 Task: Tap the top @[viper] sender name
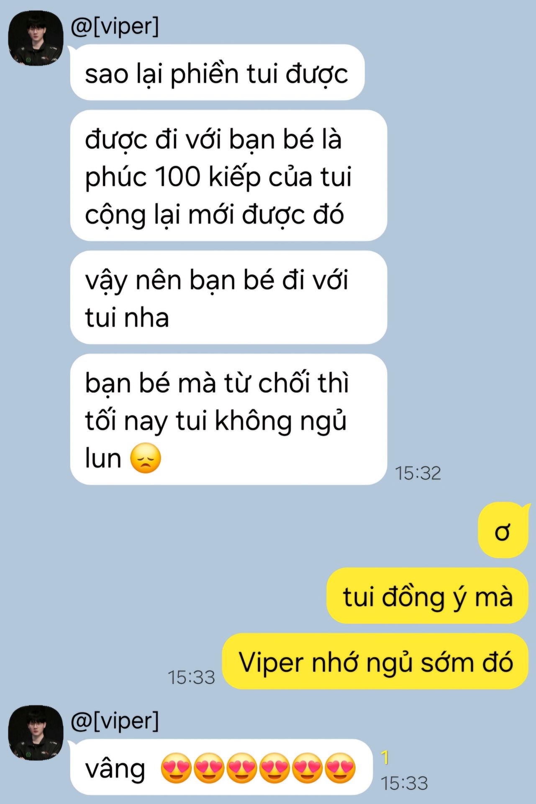(x=115, y=26)
